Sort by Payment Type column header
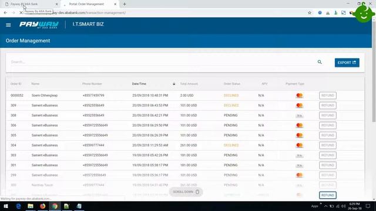 (x=295, y=84)
